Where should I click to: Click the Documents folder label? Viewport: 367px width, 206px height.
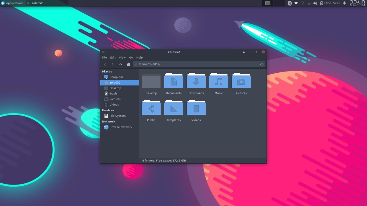[173, 93]
